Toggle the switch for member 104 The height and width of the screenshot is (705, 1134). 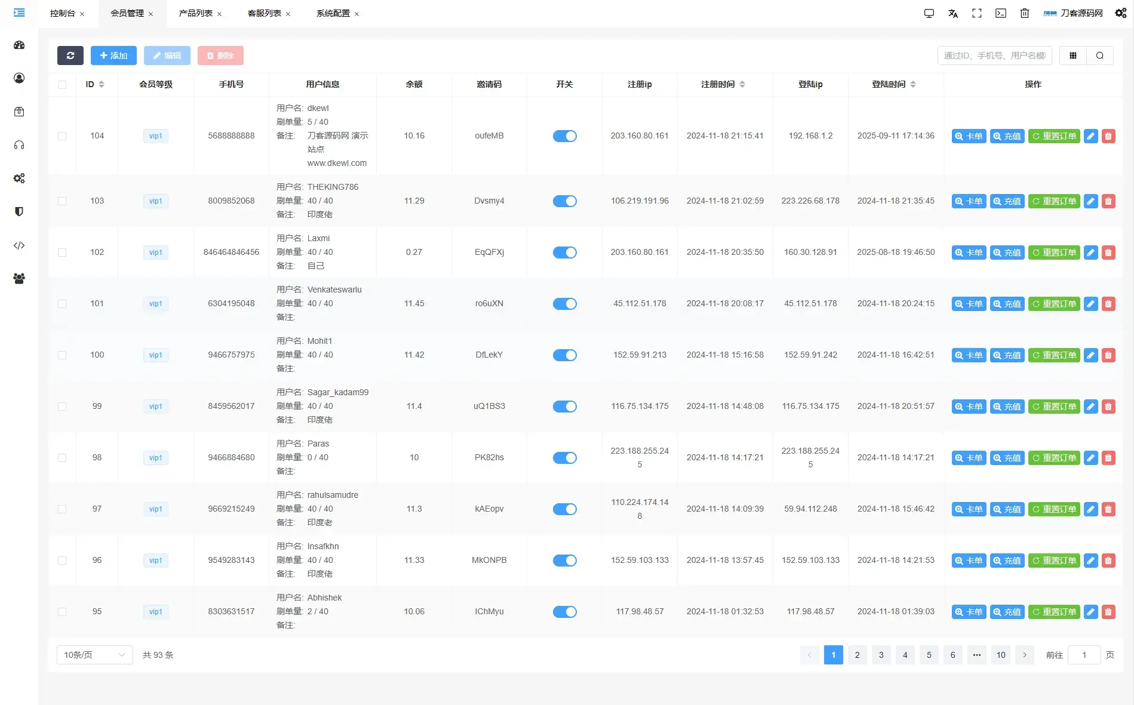click(x=564, y=136)
